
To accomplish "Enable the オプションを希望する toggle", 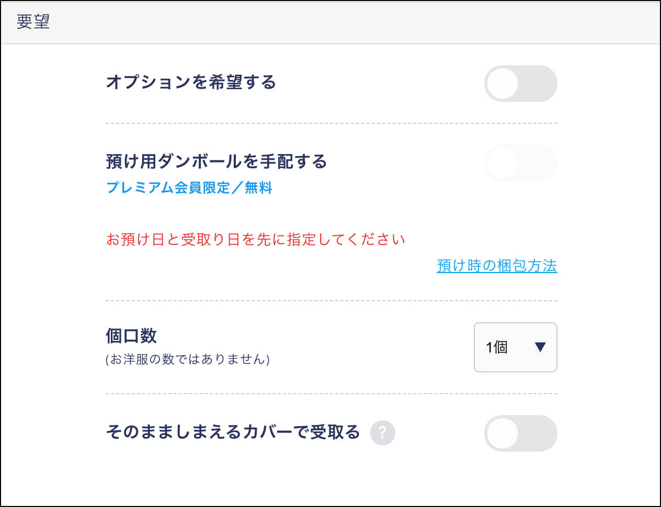I will point(521,84).
